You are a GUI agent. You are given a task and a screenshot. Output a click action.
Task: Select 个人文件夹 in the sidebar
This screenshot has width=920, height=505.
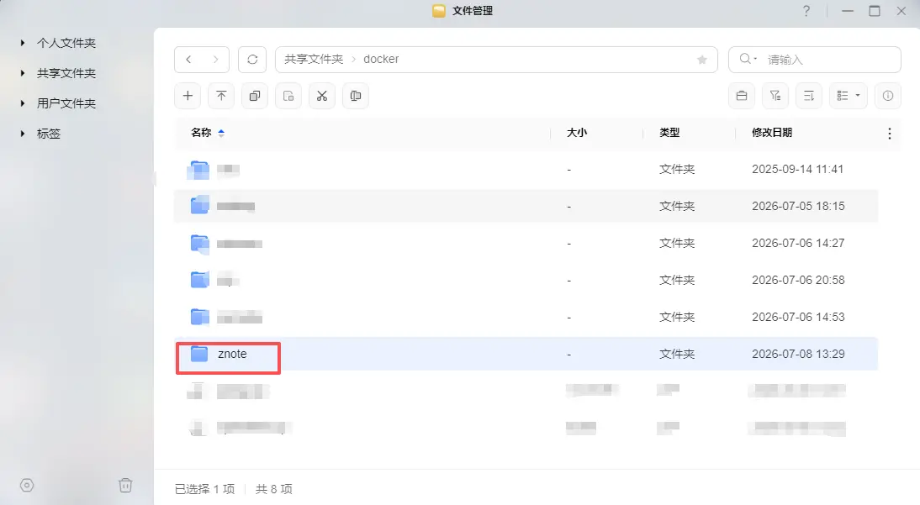point(66,43)
